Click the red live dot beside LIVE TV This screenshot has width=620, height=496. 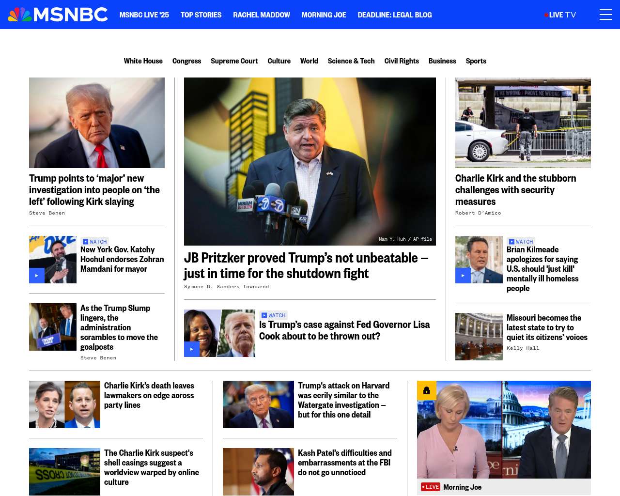546,15
